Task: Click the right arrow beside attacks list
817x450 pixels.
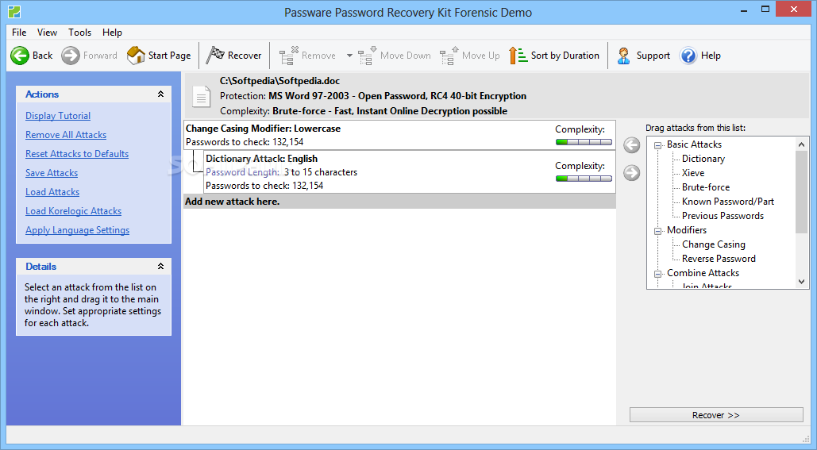Action: tap(631, 172)
